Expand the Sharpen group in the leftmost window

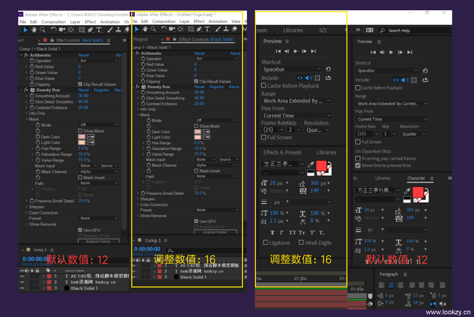(x=27, y=207)
